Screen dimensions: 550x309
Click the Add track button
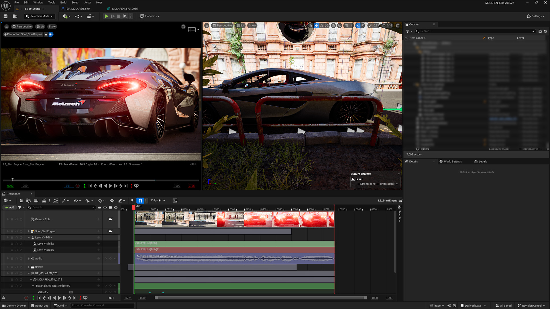pyautogui.click(x=9, y=207)
